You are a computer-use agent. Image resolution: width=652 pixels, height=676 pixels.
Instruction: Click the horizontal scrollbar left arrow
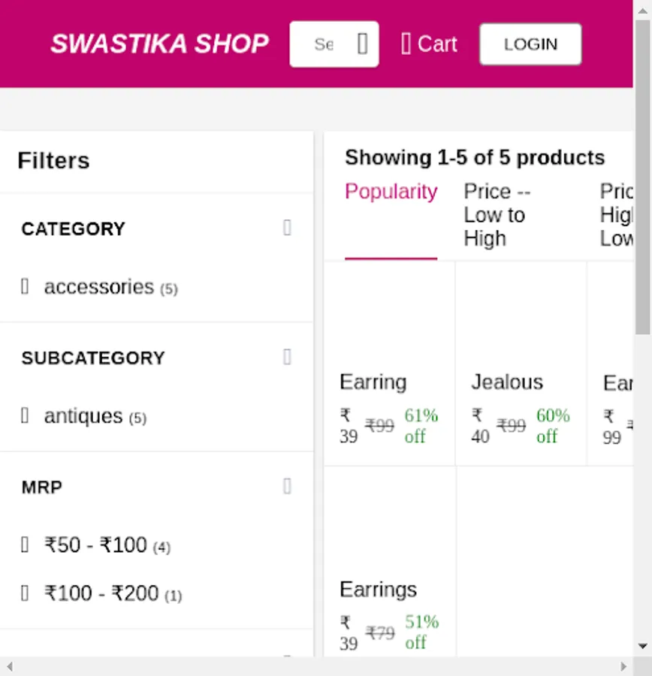9,666
